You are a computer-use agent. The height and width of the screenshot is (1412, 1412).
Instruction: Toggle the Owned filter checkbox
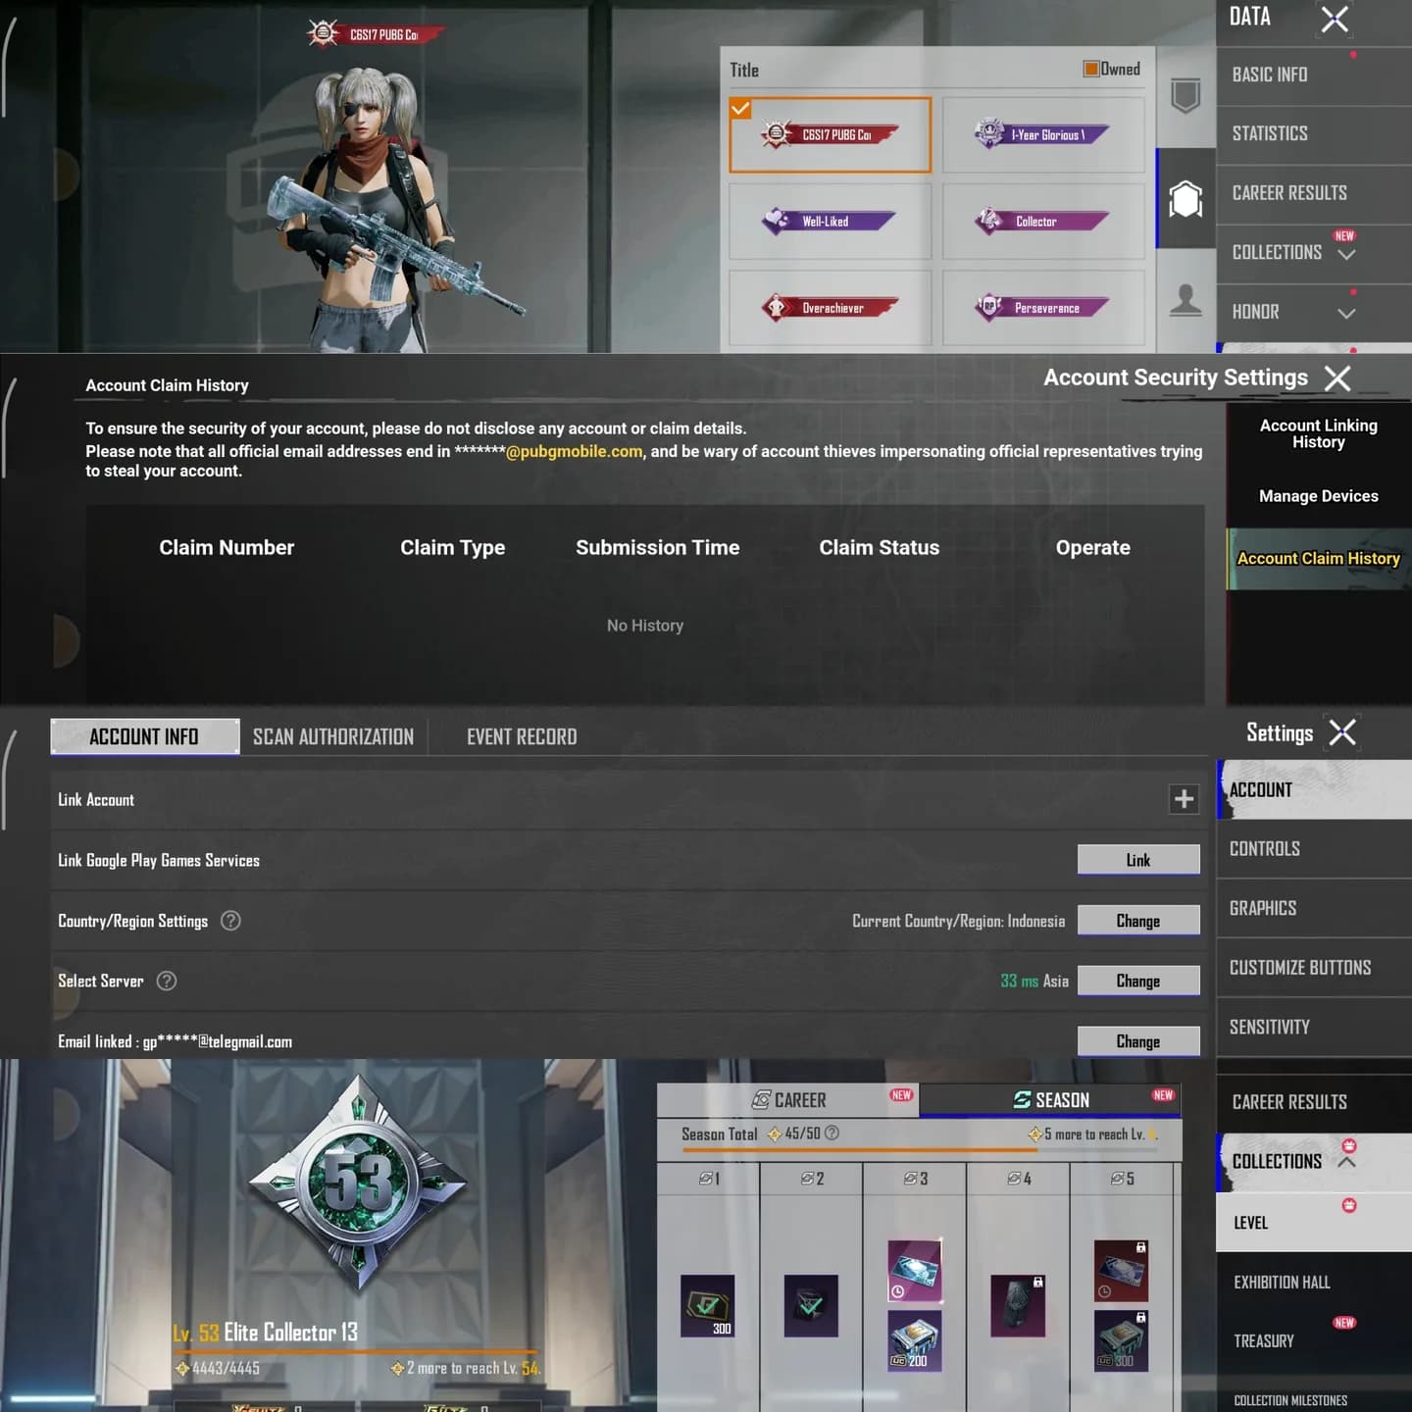(1090, 69)
